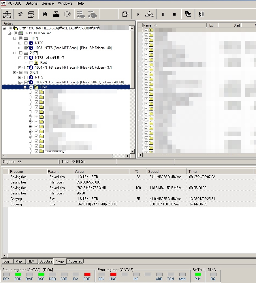Collapse partition 2 [07] node
The width and height of the screenshot is (256, 283).
click(14, 53)
